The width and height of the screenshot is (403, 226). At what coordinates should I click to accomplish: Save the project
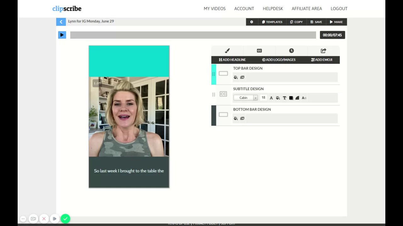[316, 22]
